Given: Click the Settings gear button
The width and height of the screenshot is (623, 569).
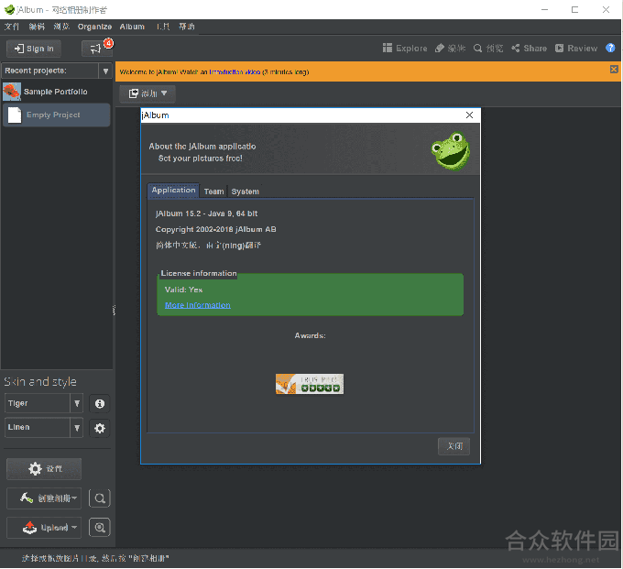Looking at the screenshot, I should (44, 469).
